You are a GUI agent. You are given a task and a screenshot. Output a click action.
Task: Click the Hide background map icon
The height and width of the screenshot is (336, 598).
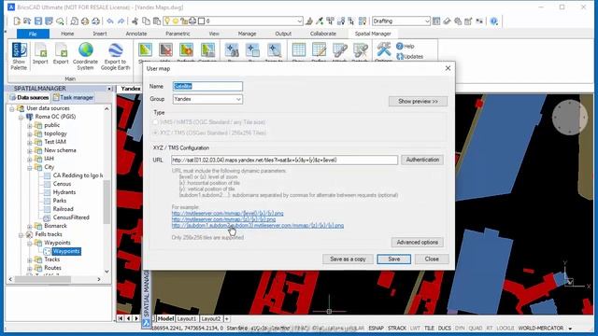[165, 50]
